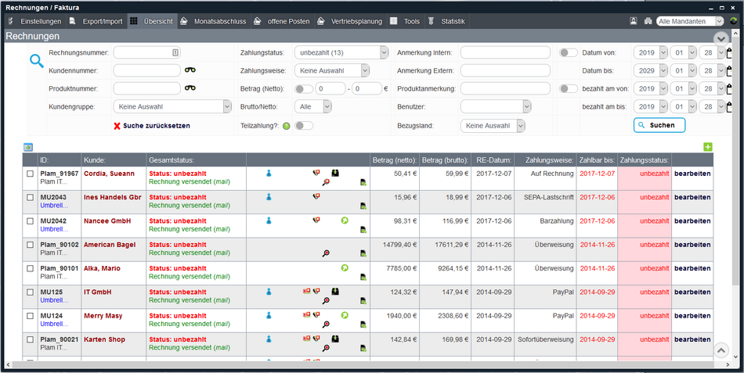This screenshot has width=744, height=373.
Task: Open document icon in Nancee GmbH row
Action: pos(363,229)
